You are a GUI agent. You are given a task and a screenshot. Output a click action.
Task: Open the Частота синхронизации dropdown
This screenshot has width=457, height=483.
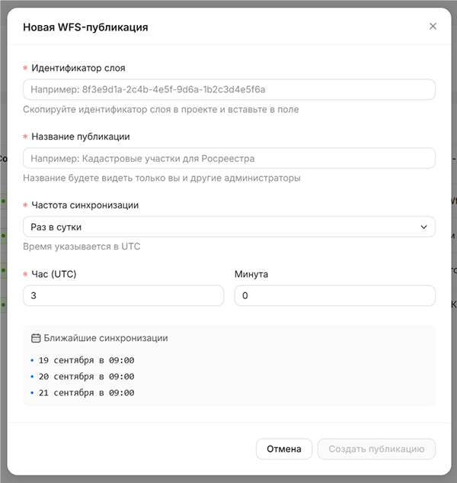229,227
